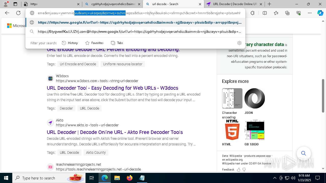Open the Windows Start menu
The width and height of the screenshot is (326, 183).
click(6, 178)
